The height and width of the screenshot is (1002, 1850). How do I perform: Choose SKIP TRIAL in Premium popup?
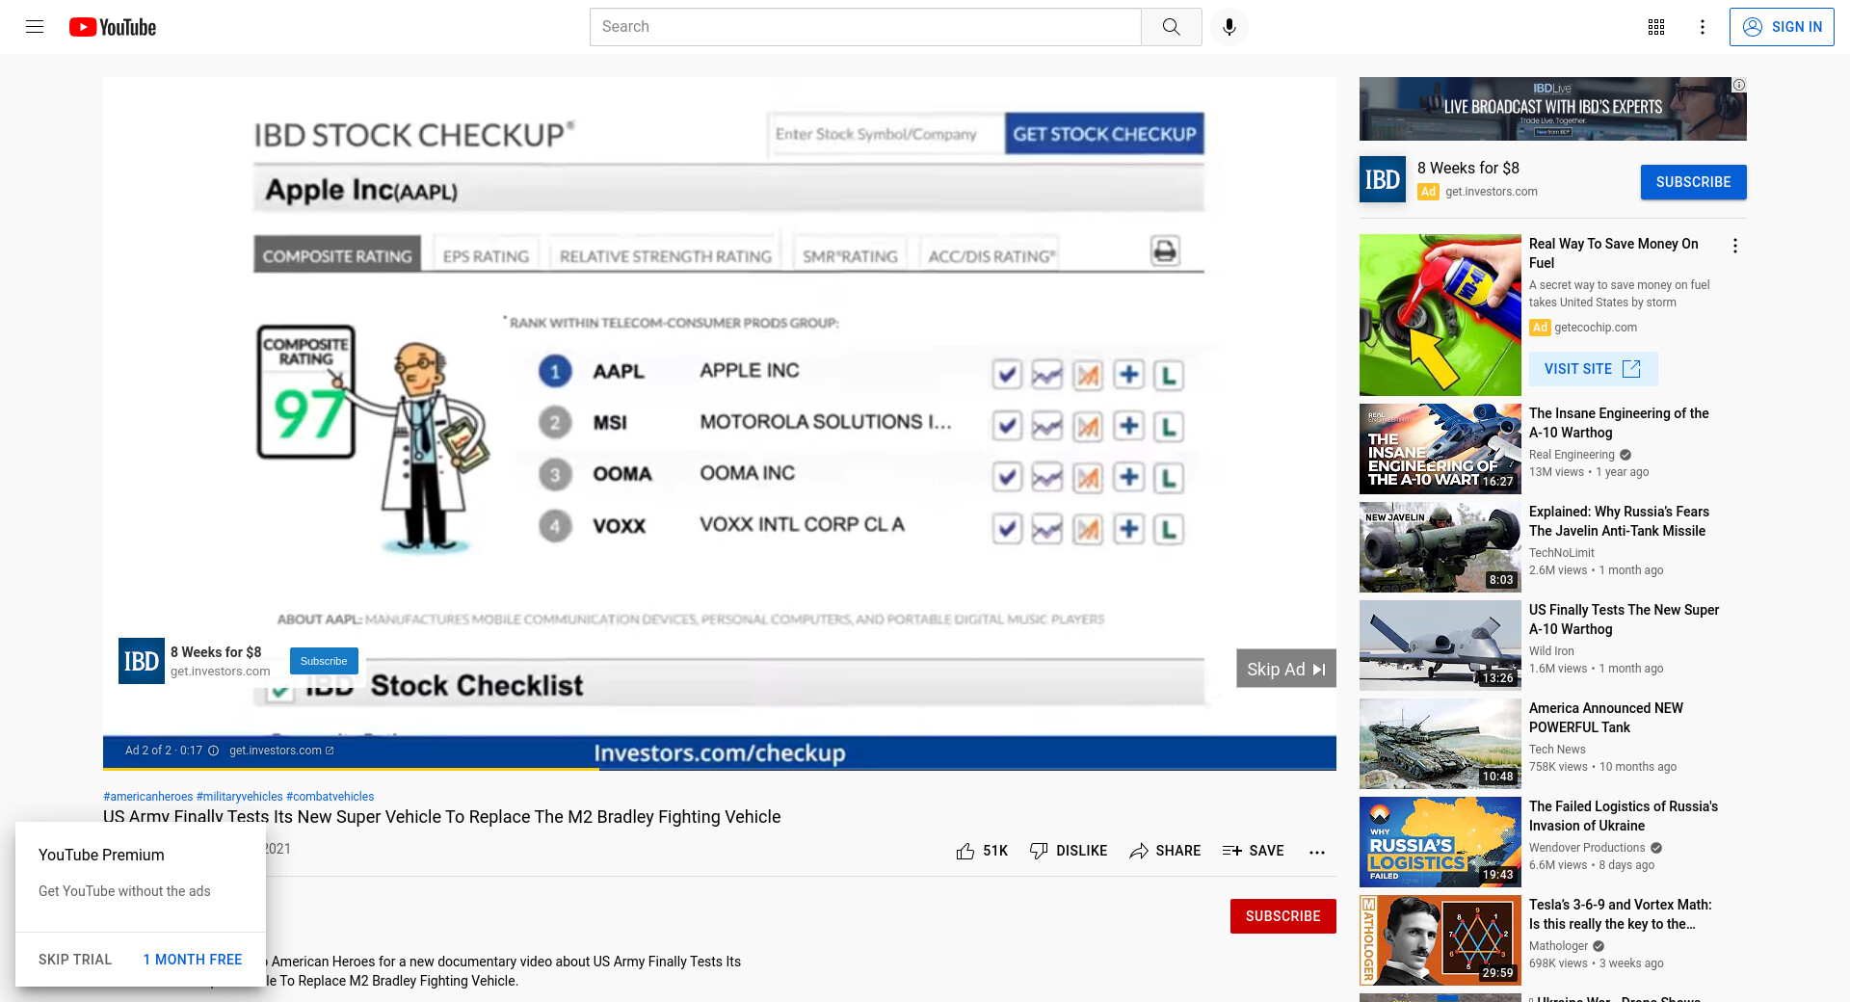tap(75, 960)
